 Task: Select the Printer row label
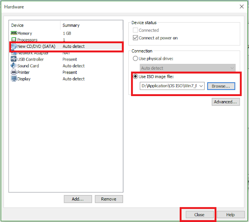click(x=23, y=72)
